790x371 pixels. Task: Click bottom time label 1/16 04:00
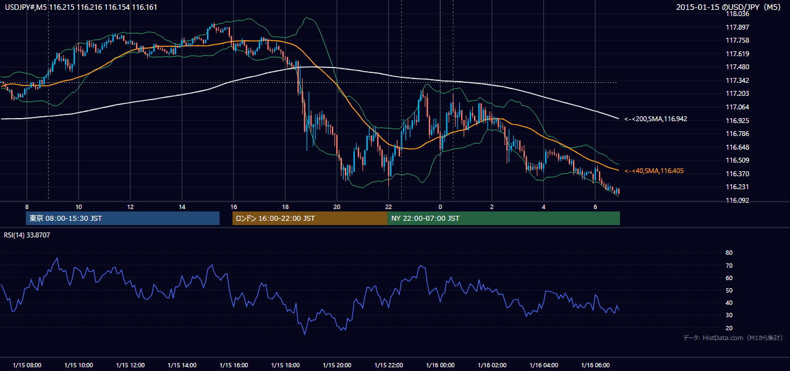[543, 365]
